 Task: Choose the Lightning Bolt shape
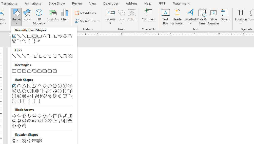pyautogui.click(x=50, y=96)
